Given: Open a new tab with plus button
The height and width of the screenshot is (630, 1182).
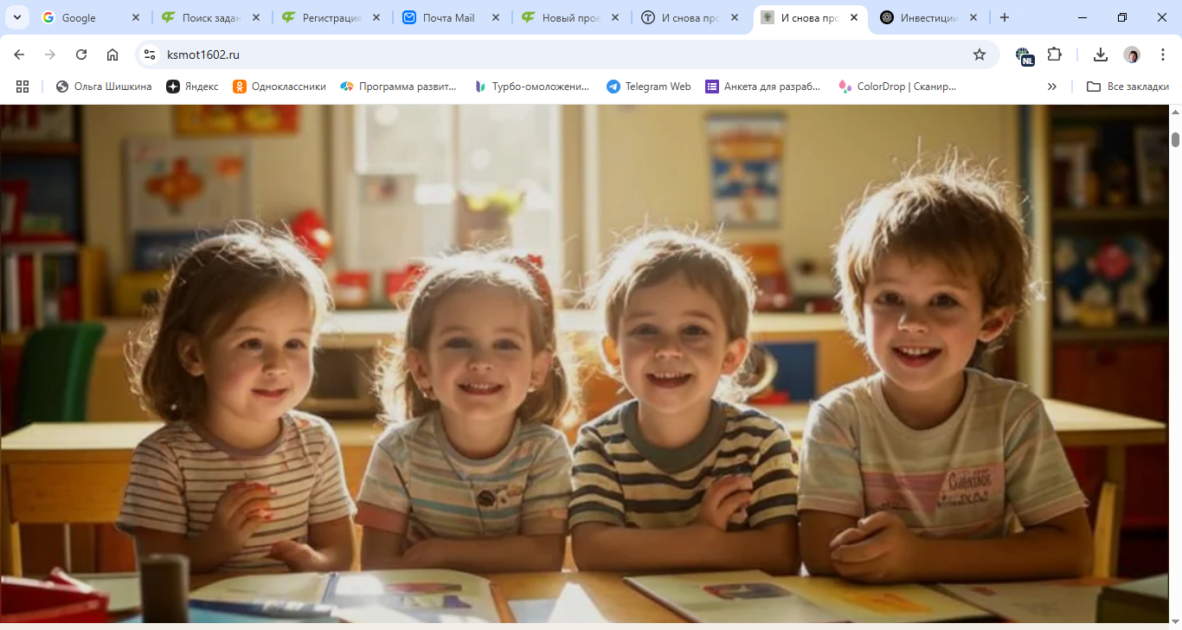Looking at the screenshot, I should pyautogui.click(x=1004, y=17).
